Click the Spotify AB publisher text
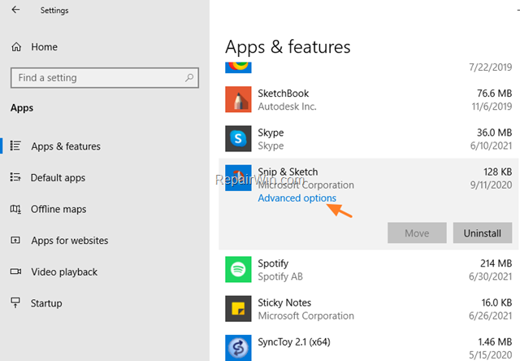The width and height of the screenshot is (520, 361). (280, 276)
